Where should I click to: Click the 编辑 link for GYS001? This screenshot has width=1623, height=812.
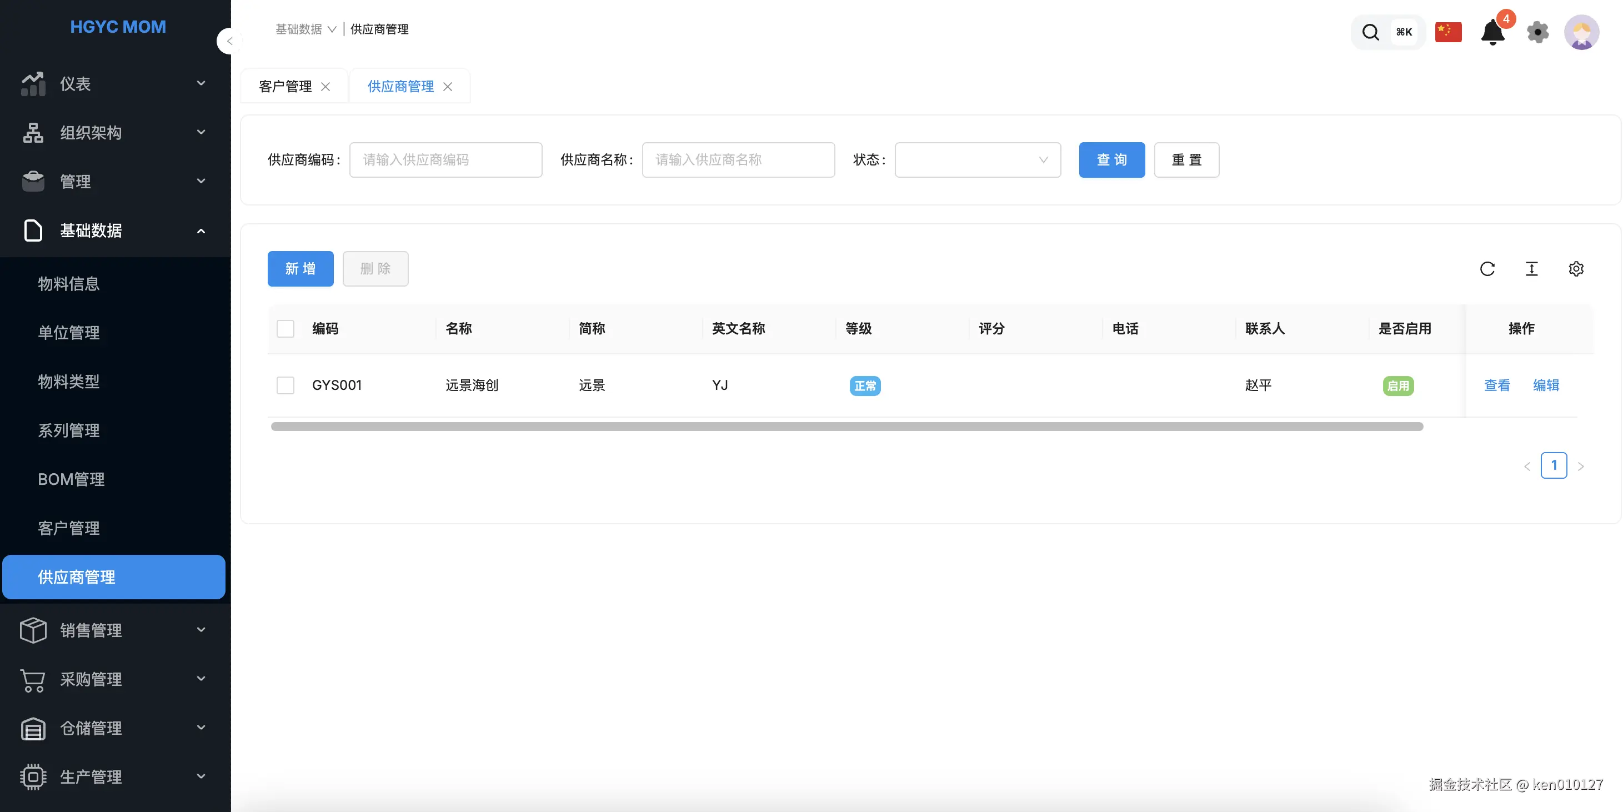click(1545, 385)
